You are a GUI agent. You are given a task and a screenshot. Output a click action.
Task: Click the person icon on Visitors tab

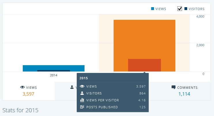(x=72, y=87)
